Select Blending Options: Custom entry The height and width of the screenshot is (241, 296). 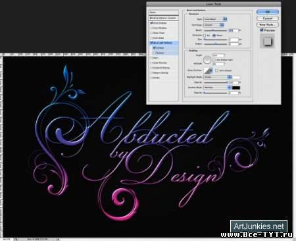(164, 18)
